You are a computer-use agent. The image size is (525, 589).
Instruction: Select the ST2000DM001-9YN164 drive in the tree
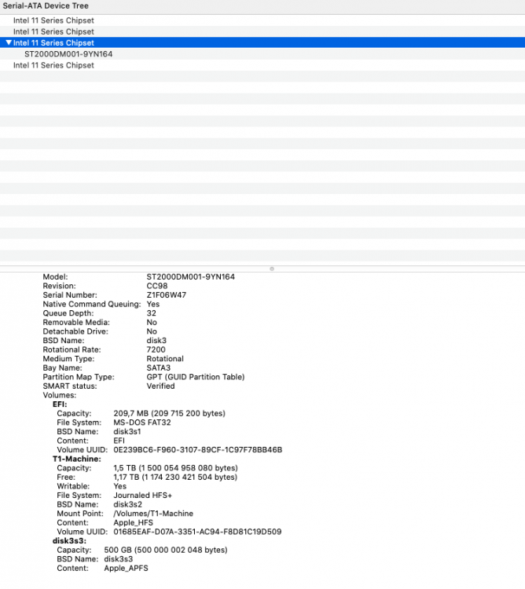click(68, 54)
